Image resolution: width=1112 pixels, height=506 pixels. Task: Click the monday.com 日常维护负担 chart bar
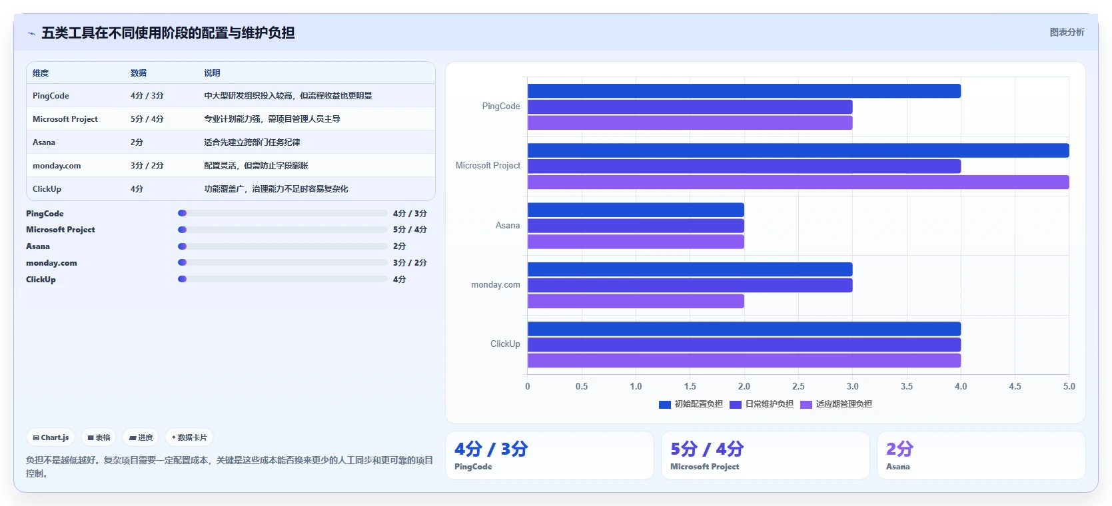[x=690, y=285]
